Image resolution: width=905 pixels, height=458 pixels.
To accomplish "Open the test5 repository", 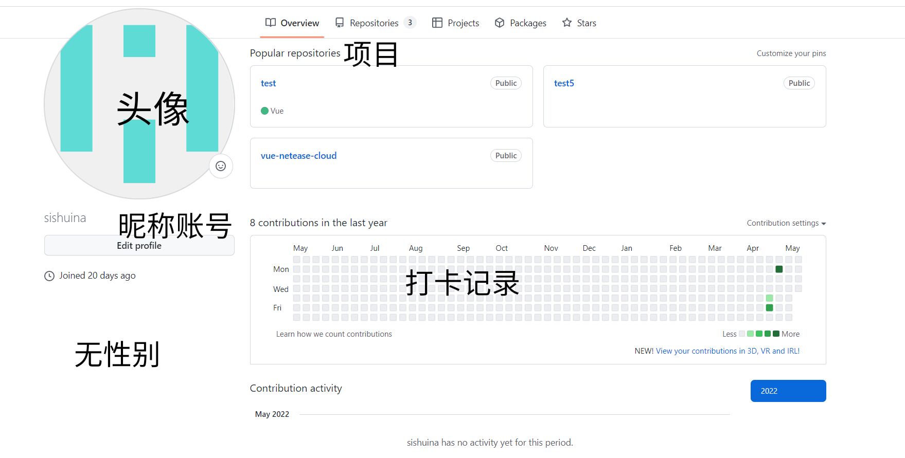I will (564, 83).
